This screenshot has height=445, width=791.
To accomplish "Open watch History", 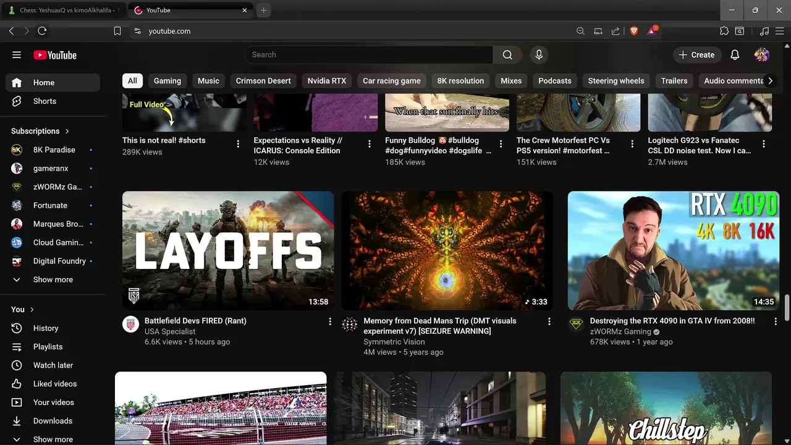I will click(x=53, y=328).
